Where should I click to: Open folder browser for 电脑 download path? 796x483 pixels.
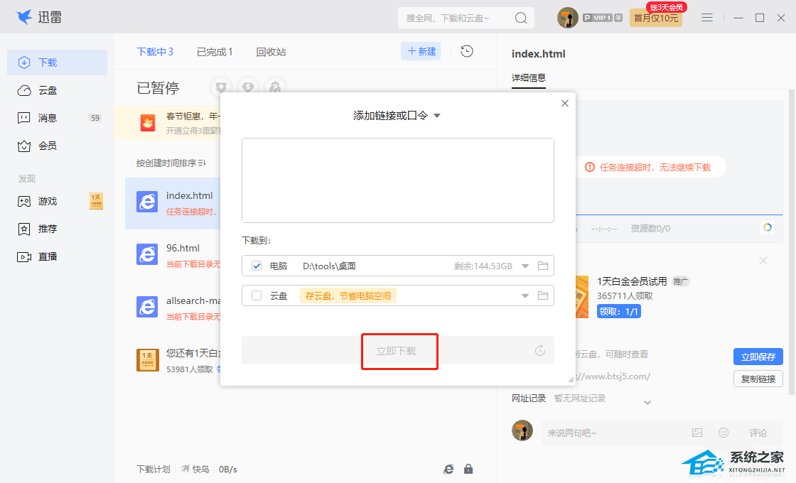[x=543, y=266]
